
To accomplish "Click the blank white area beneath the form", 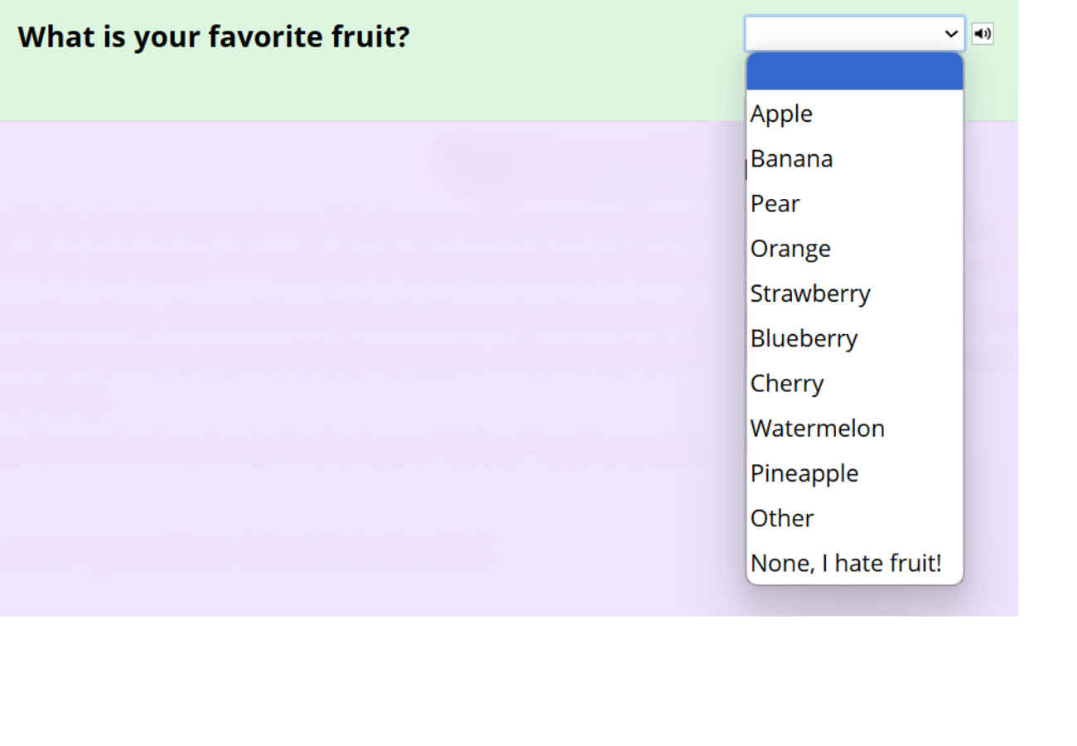I will pyautogui.click(x=538, y=680).
